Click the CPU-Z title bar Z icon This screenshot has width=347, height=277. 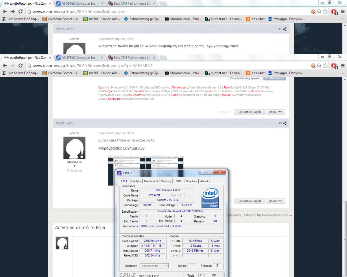coord(119,173)
